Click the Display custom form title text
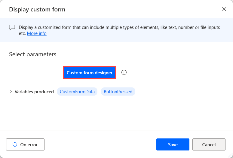Image resolution: width=233 pixels, height=158 pixels. [37, 9]
